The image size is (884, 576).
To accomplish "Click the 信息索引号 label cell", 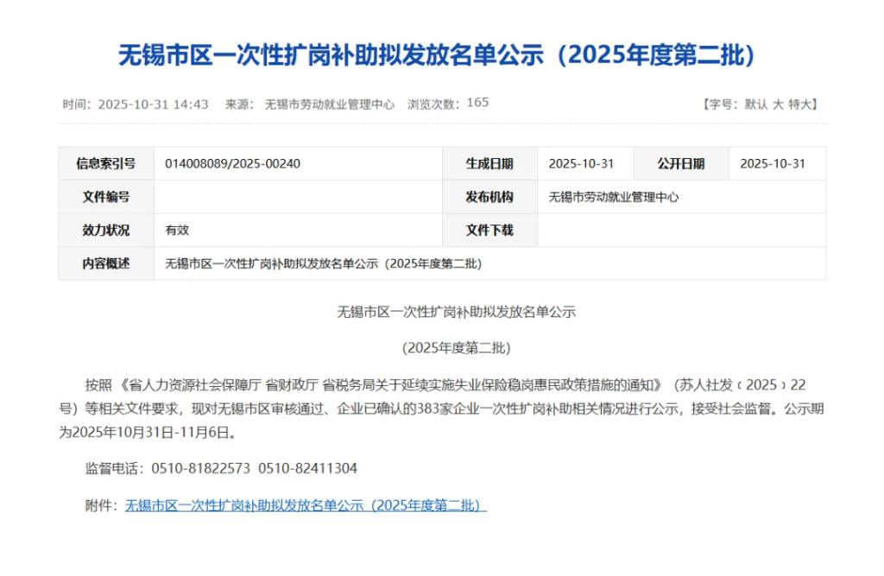I will pyautogui.click(x=106, y=164).
